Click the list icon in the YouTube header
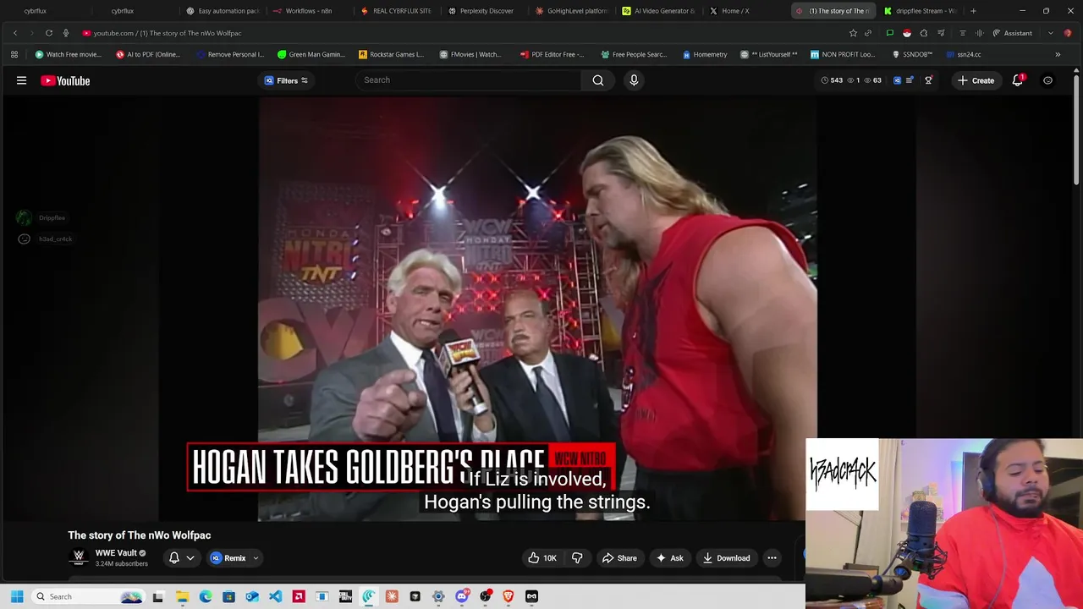This screenshot has width=1083, height=609. 910,80
